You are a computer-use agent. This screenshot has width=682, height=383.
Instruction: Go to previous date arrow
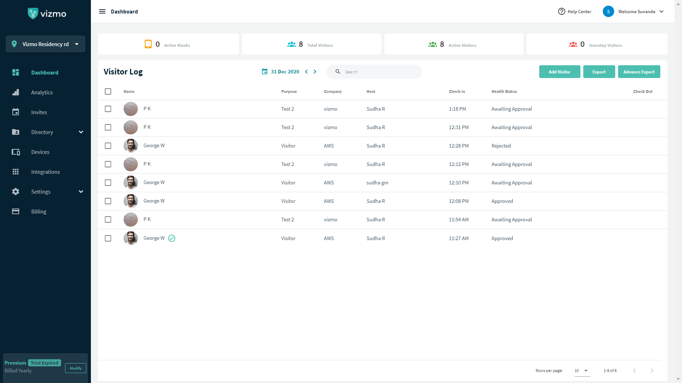click(306, 72)
